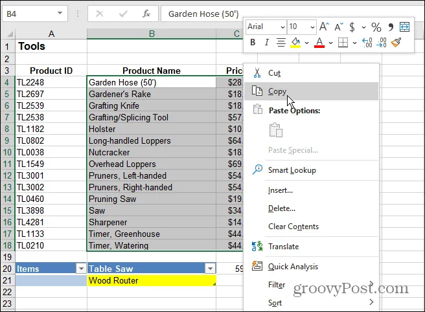This screenshot has width=425, height=312.
Task: Select the Pruning Saw cell
Action: (x=152, y=199)
